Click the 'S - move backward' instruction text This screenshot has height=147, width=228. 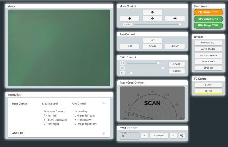[x=55, y=120]
